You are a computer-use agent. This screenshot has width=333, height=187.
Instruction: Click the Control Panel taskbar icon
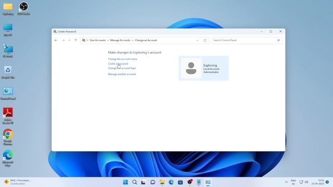(x=208, y=182)
